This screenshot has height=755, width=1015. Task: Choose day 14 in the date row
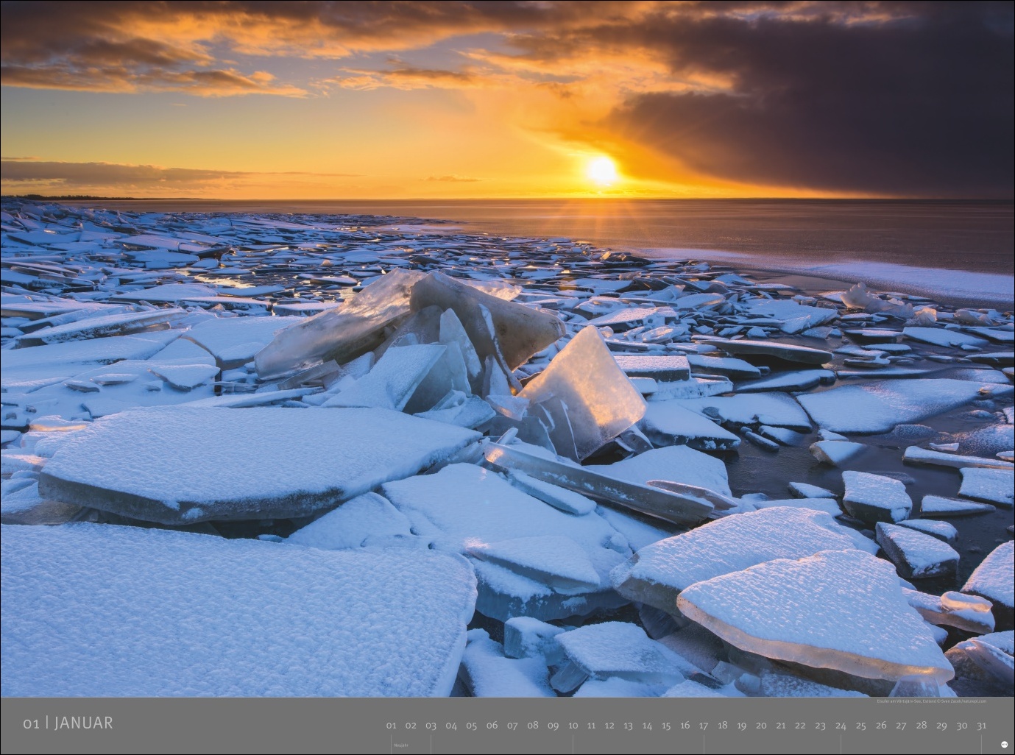coord(647,726)
